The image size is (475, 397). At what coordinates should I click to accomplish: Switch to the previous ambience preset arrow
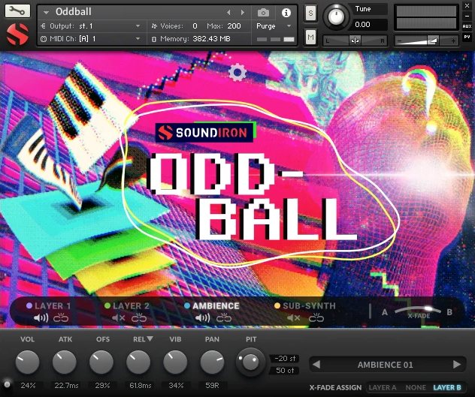(316, 364)
